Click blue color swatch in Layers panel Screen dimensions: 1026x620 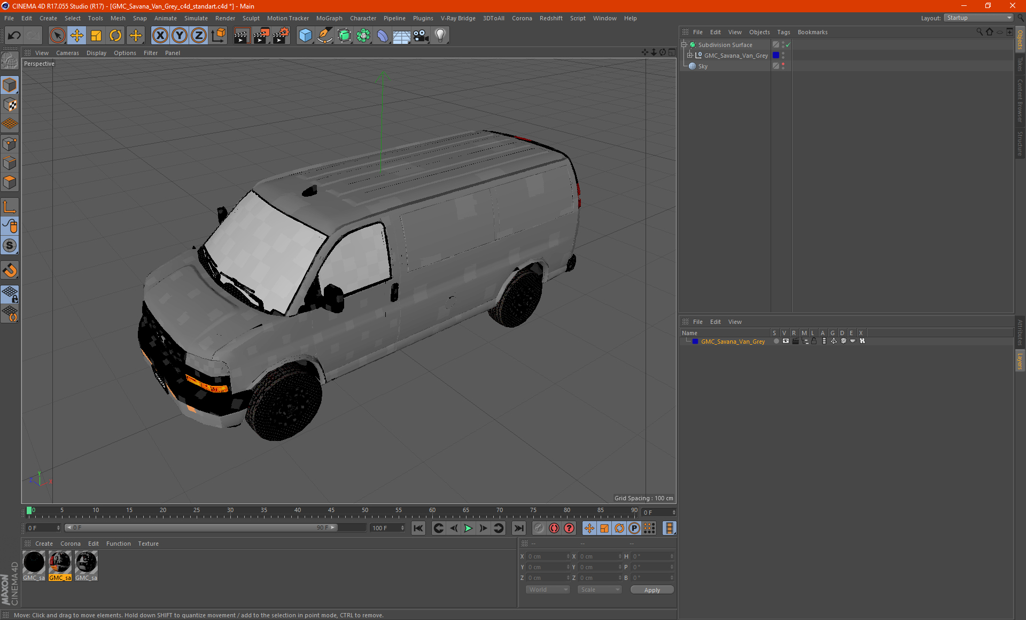pos(695,342)
